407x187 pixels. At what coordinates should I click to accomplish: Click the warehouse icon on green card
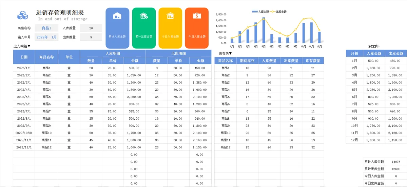(x=144, y=16)
